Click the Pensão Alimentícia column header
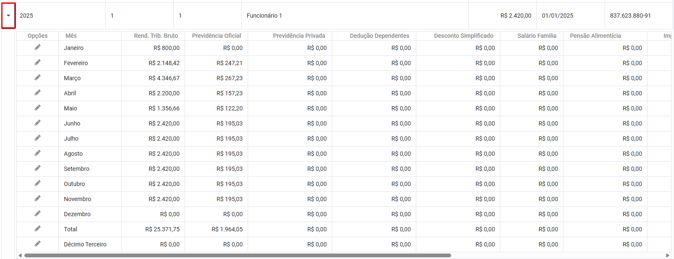Image resolution: width=674 pixels, height=259 pixels. 595,36
